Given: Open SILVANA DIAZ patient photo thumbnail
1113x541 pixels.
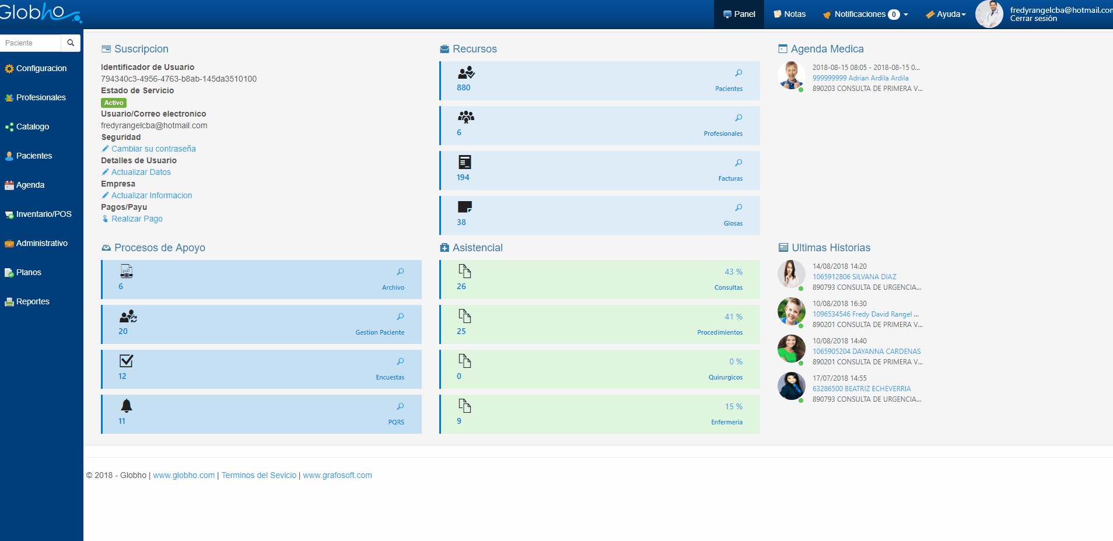Looking at the screenshot, I should [x=791, y=274].
